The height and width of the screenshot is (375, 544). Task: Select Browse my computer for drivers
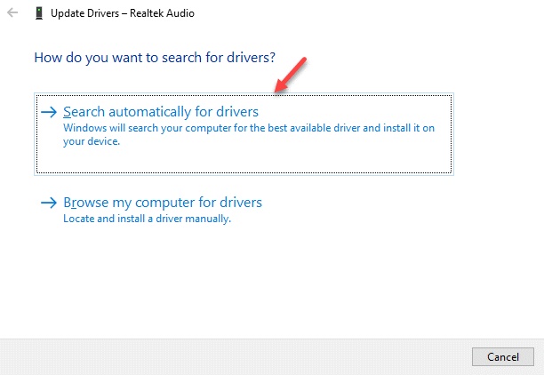click(163, 203)
